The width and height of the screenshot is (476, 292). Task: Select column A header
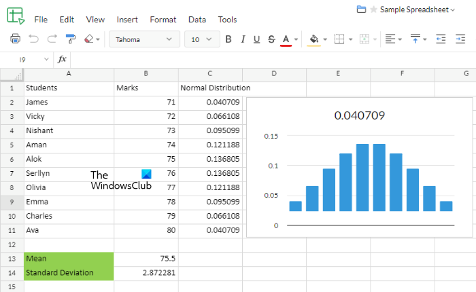click(x=69, y=74)
